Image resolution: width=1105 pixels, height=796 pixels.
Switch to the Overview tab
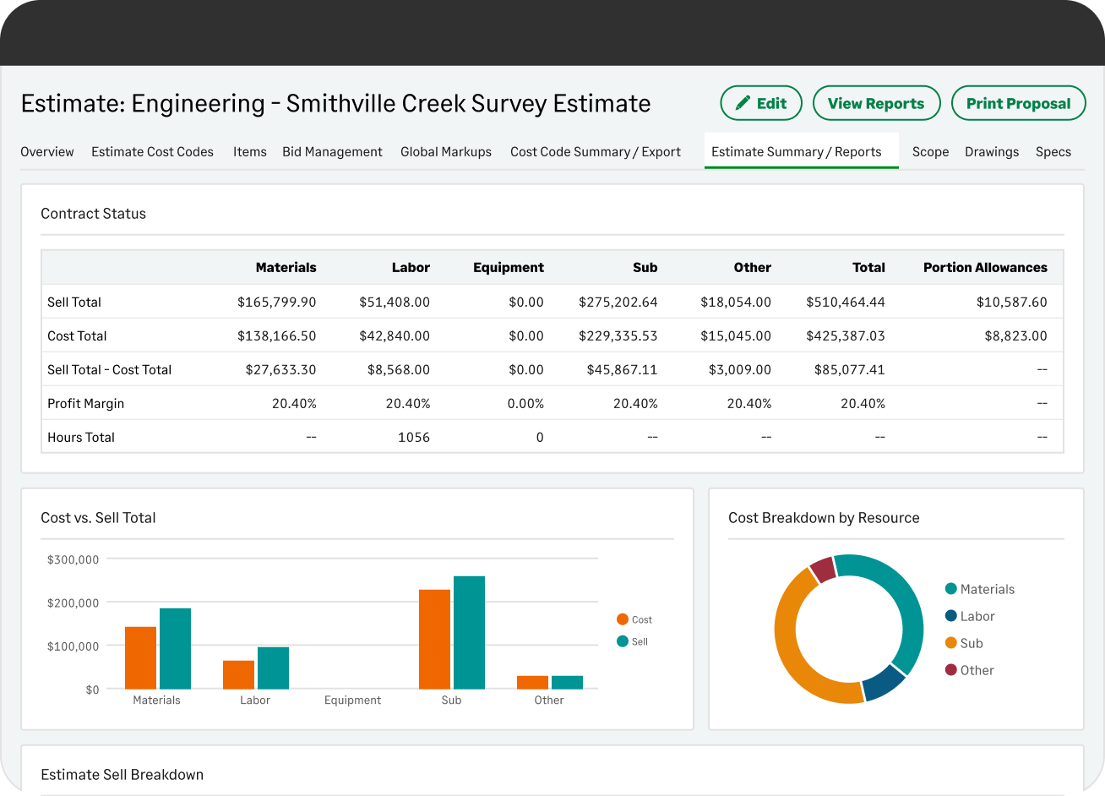[x=46, y=152]
